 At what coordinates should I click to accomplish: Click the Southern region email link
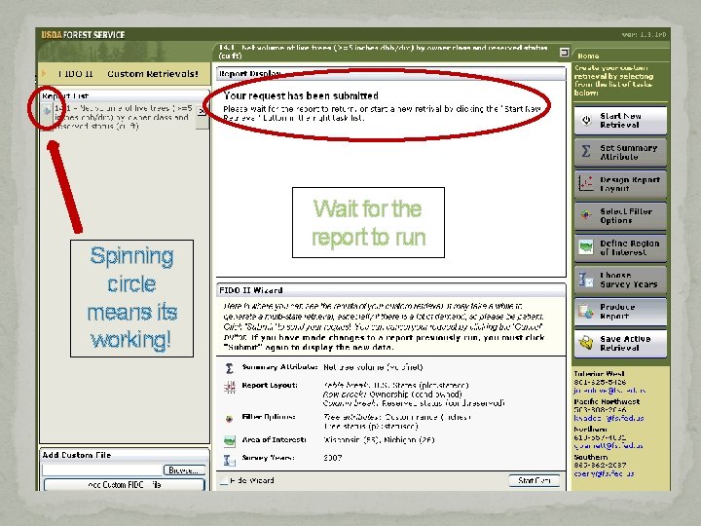[604, 473]
